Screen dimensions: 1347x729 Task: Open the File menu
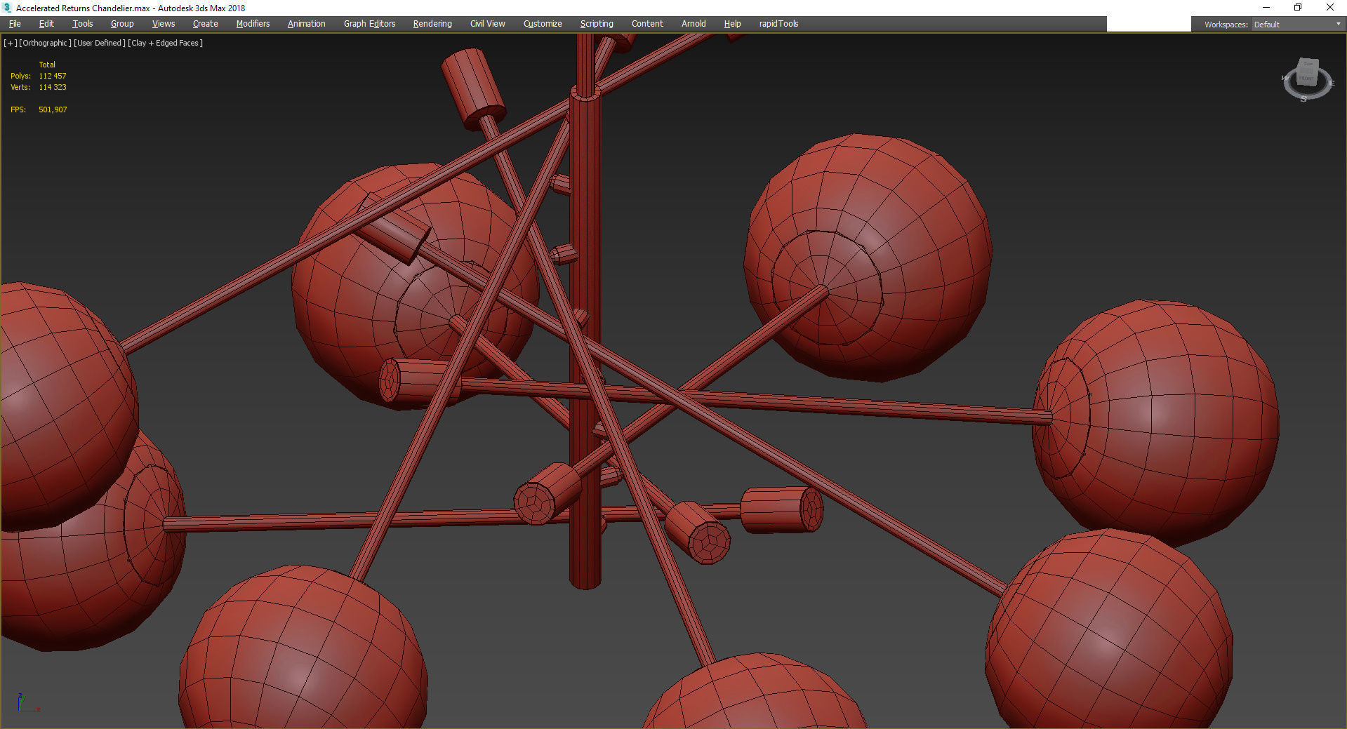point(15,24)
